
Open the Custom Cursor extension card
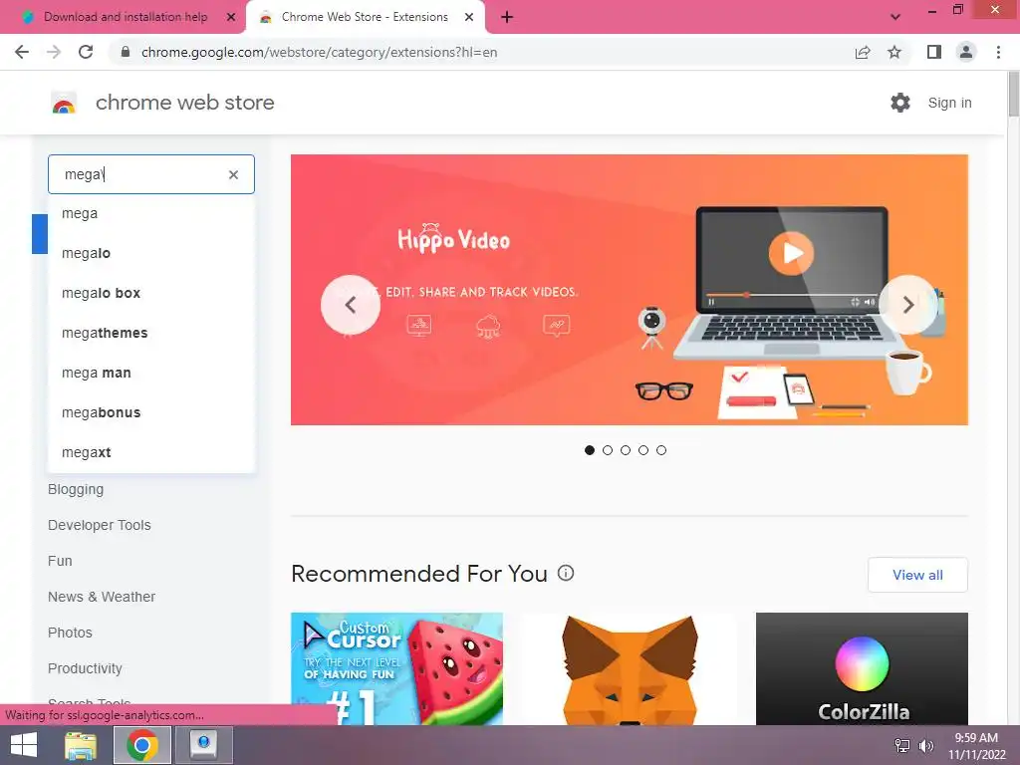click(x=396, y=668)
